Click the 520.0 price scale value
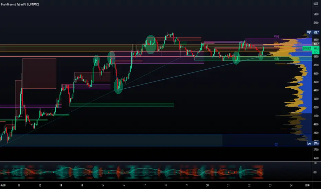This screenshot has height=189, width=321. (x=316, y=23)
